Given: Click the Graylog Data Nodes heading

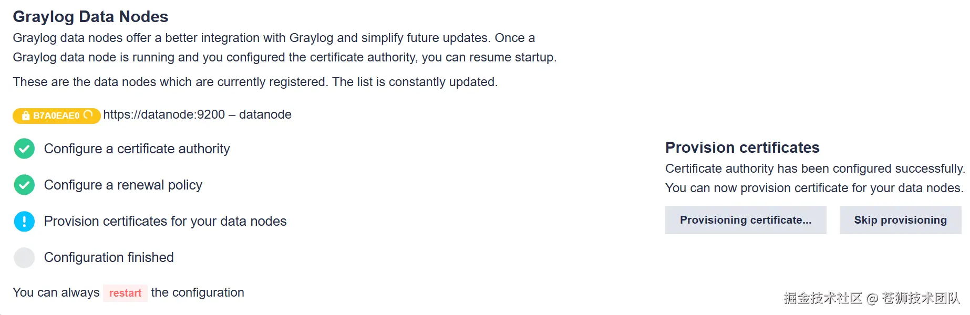Looking at the screenshot, I should tap(90, 17).
